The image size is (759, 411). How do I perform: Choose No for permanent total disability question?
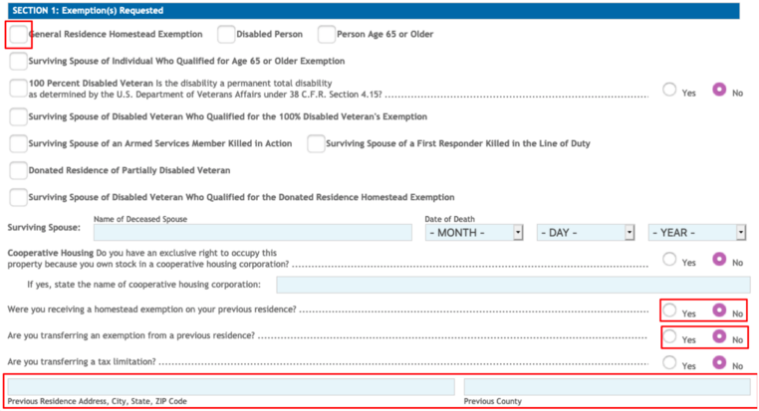tap(719, 89)
